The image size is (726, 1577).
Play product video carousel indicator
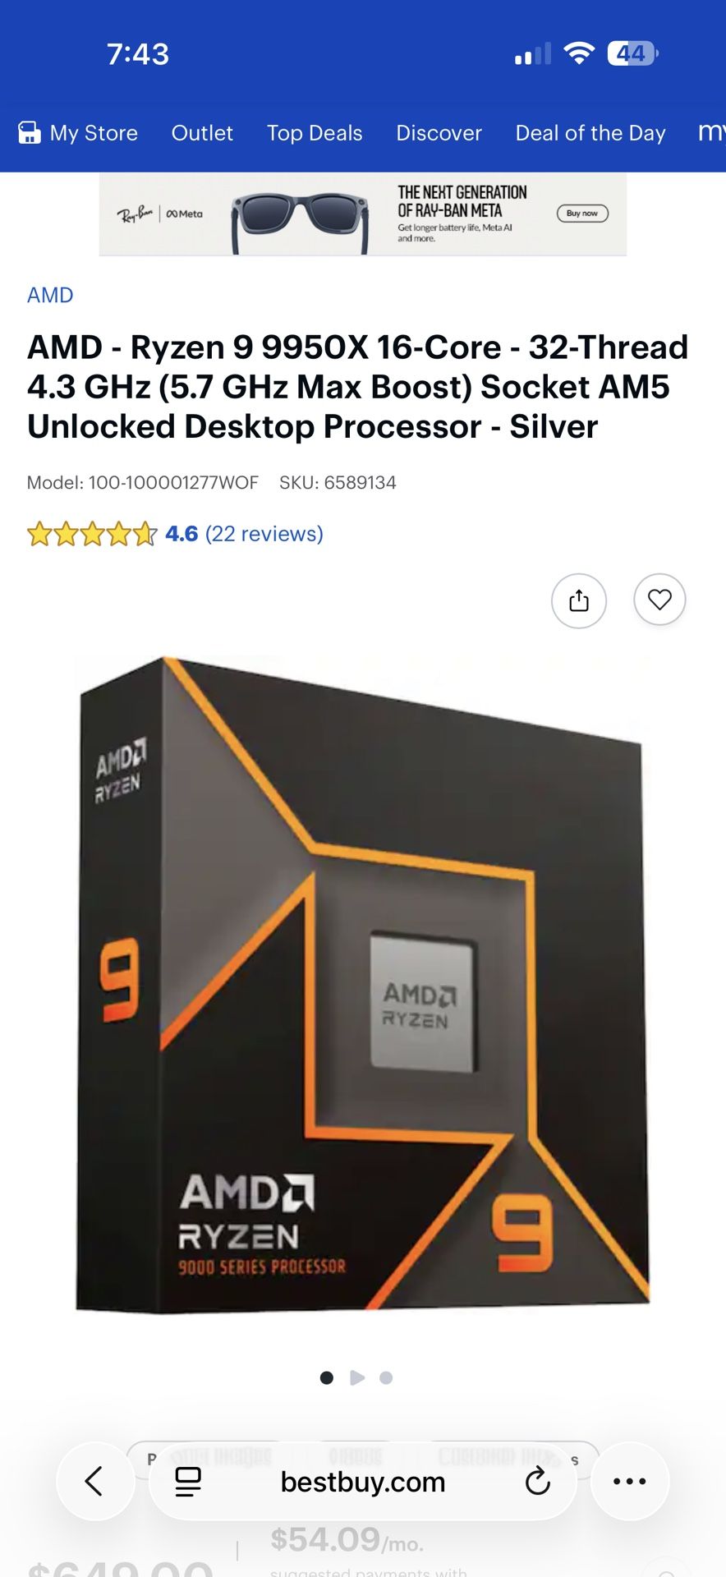tap(357, 1377)
